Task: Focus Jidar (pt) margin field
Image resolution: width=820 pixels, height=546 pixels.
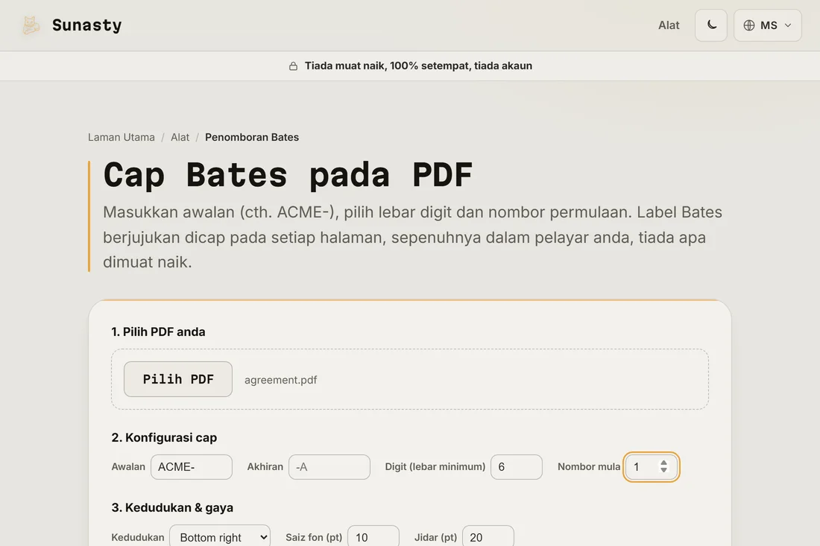Action: point(488,536)
